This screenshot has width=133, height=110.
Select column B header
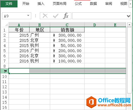pos(40,25)
